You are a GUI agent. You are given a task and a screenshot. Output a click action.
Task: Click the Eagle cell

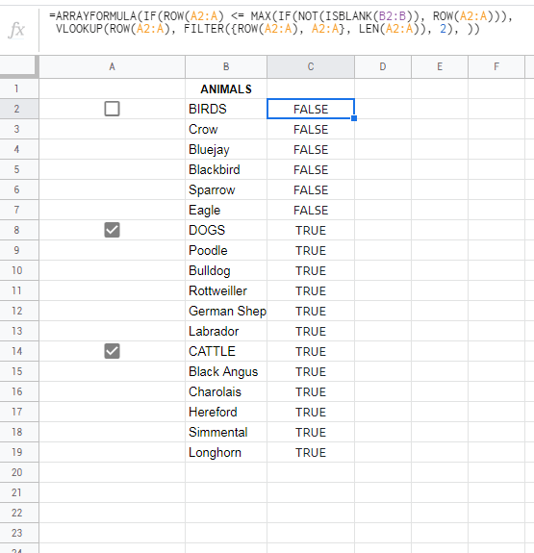(x=226, y=210)
